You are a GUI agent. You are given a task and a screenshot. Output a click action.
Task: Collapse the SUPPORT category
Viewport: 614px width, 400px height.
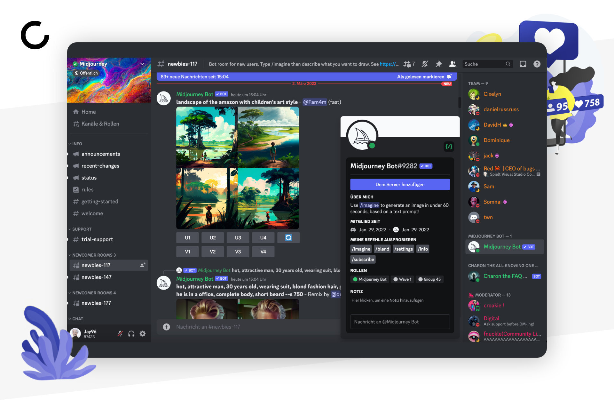pos(80,229)
